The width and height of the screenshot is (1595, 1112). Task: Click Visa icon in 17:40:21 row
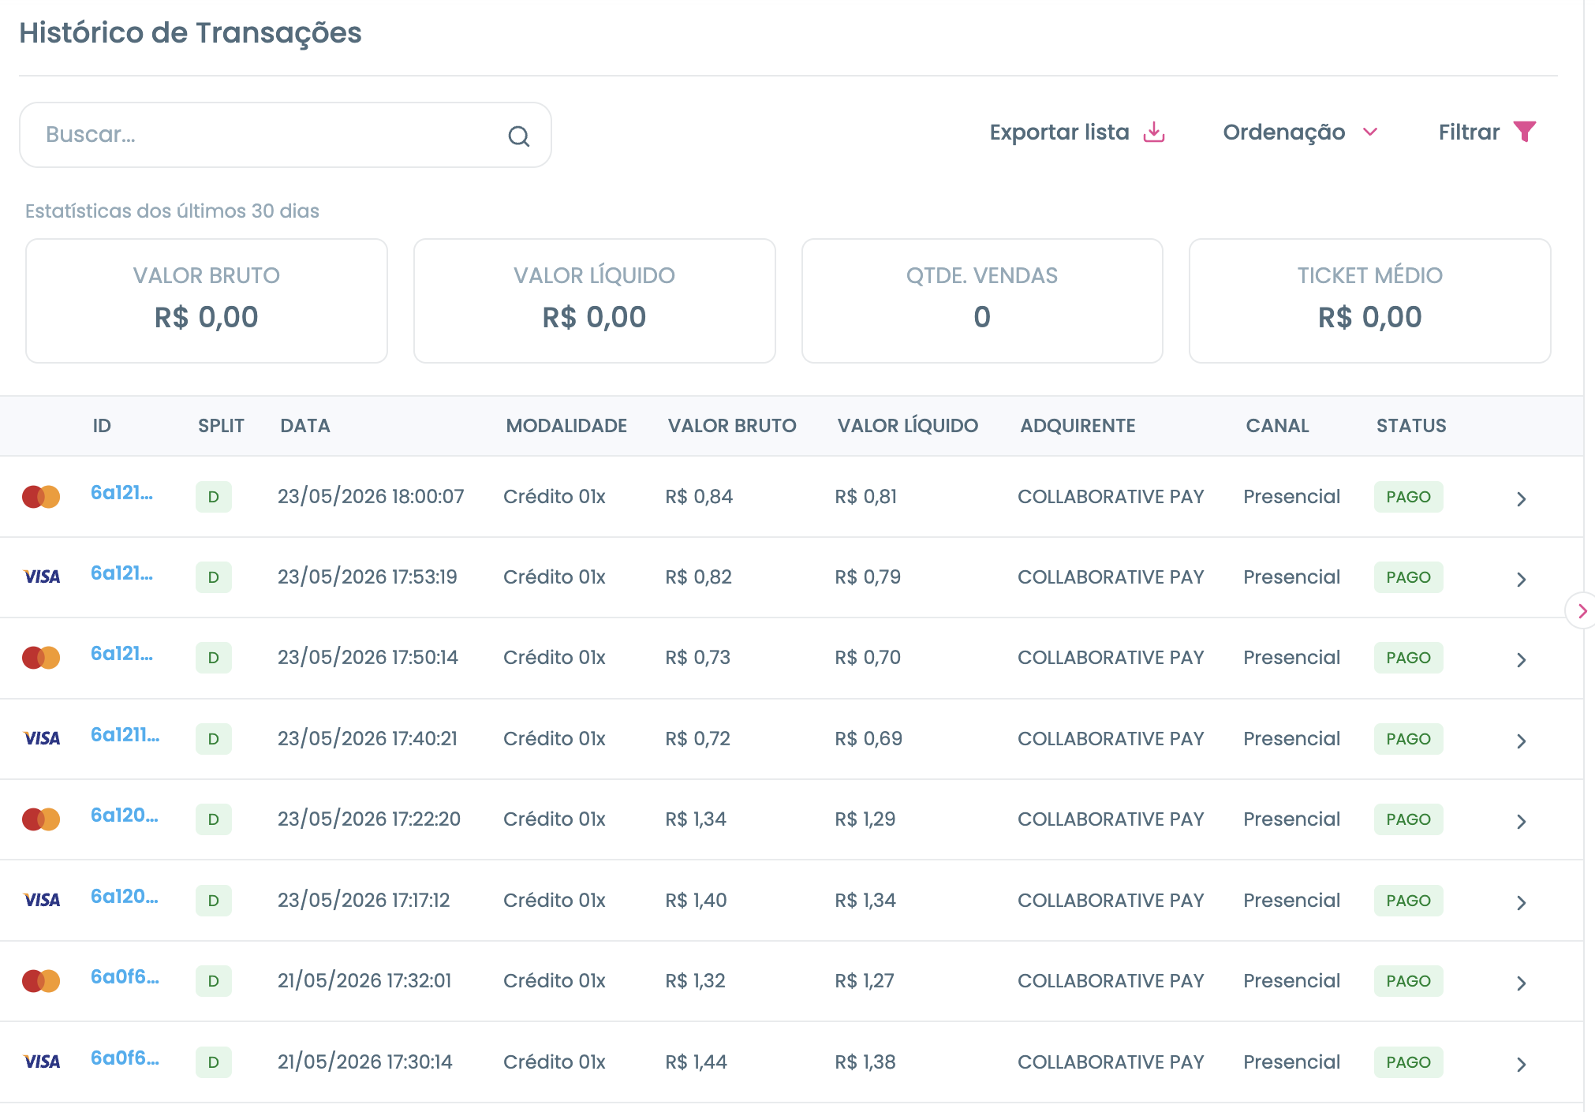tap(42, 739)
